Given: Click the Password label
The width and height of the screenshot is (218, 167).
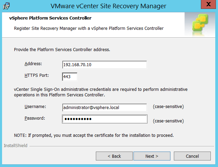Looking at the screenshot, I should (x=35, y=118).
